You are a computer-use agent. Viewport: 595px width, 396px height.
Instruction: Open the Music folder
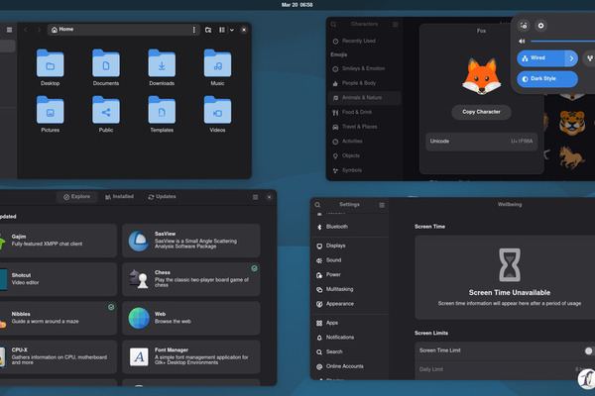pyautogui.click(x=217, y=67)
